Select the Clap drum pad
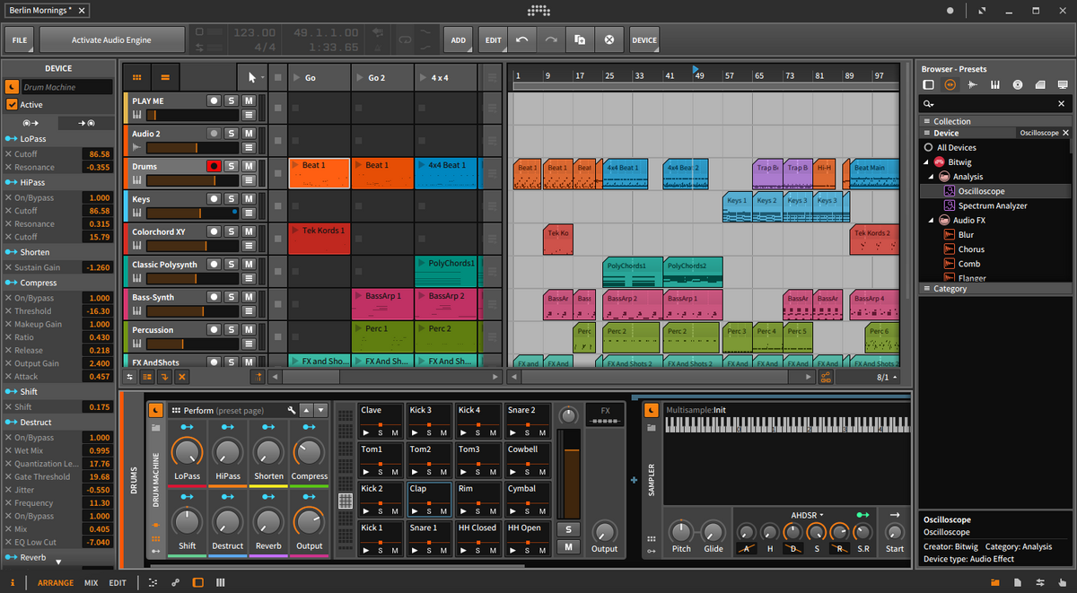Viewport: 1077px width, 593px height. click(x=430, y=498)
